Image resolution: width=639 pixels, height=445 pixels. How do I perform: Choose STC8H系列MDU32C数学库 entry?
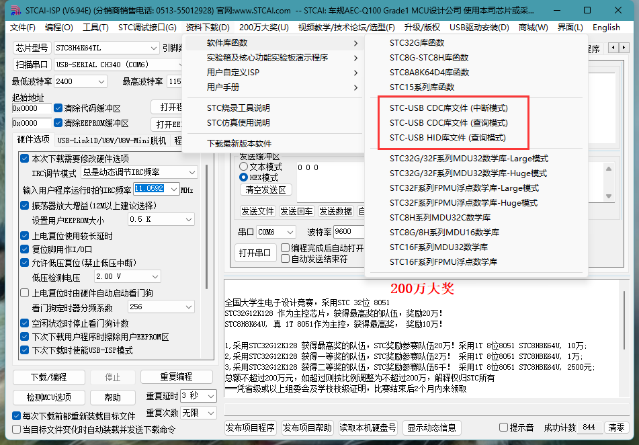476,217
